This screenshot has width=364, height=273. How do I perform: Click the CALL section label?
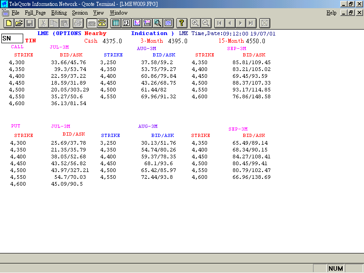17,47
